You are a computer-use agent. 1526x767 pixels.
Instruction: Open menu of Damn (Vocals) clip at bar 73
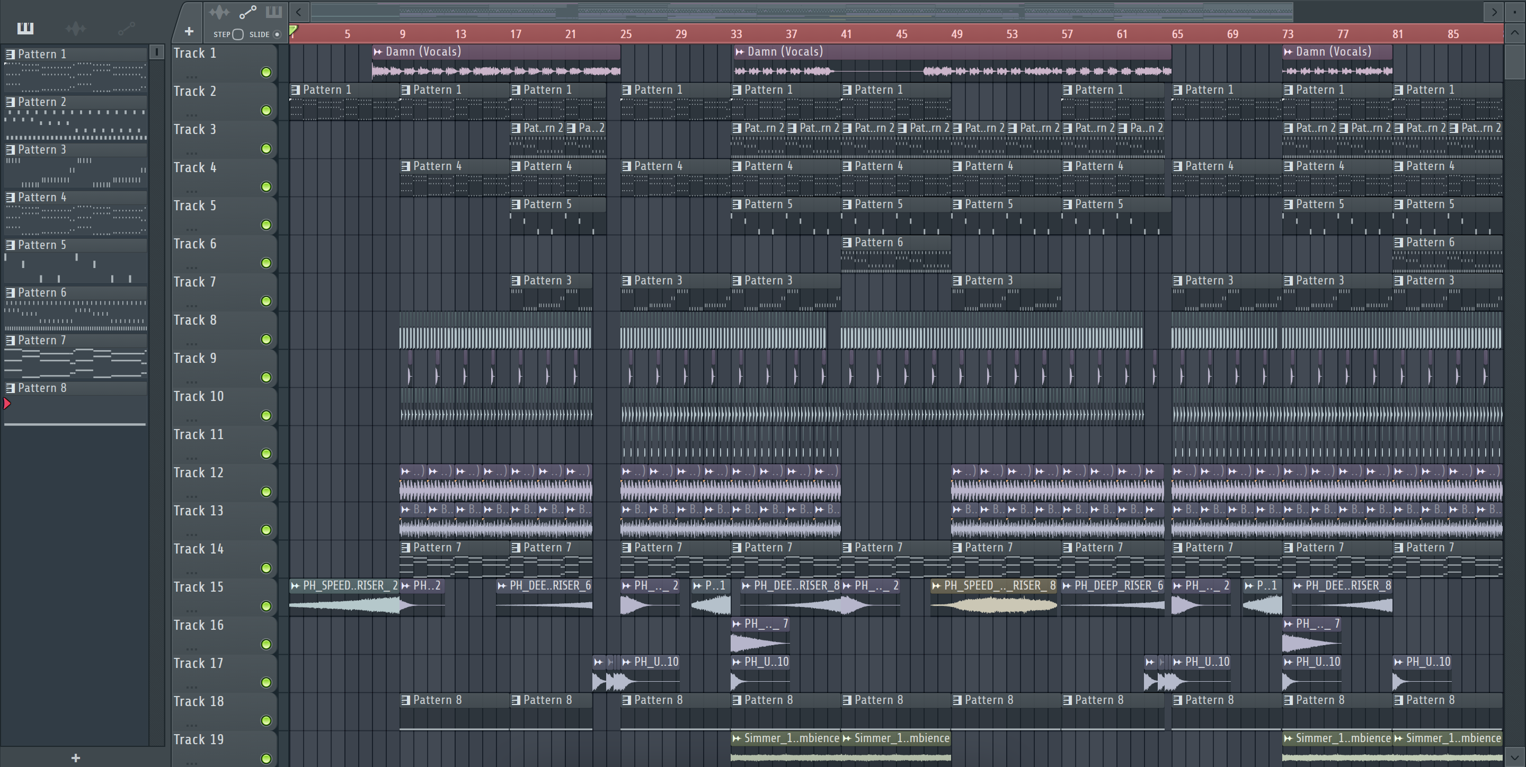[1288, 52]
